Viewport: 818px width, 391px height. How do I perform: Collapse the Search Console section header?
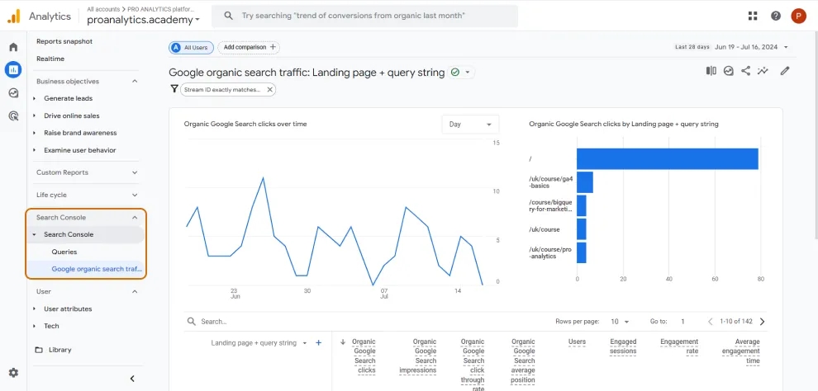135,217
